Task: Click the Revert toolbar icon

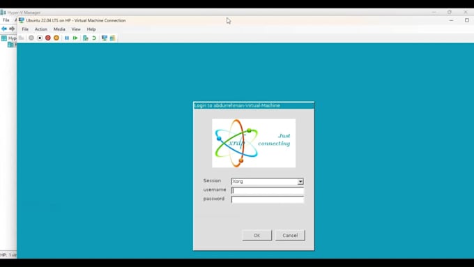Action: click(x=94, y=38)
